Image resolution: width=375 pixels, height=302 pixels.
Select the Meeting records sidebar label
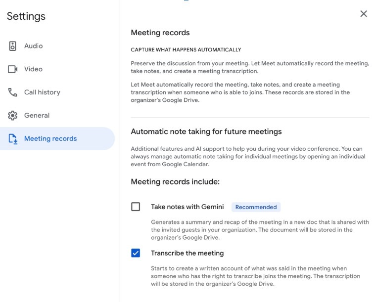click(50, 139)
